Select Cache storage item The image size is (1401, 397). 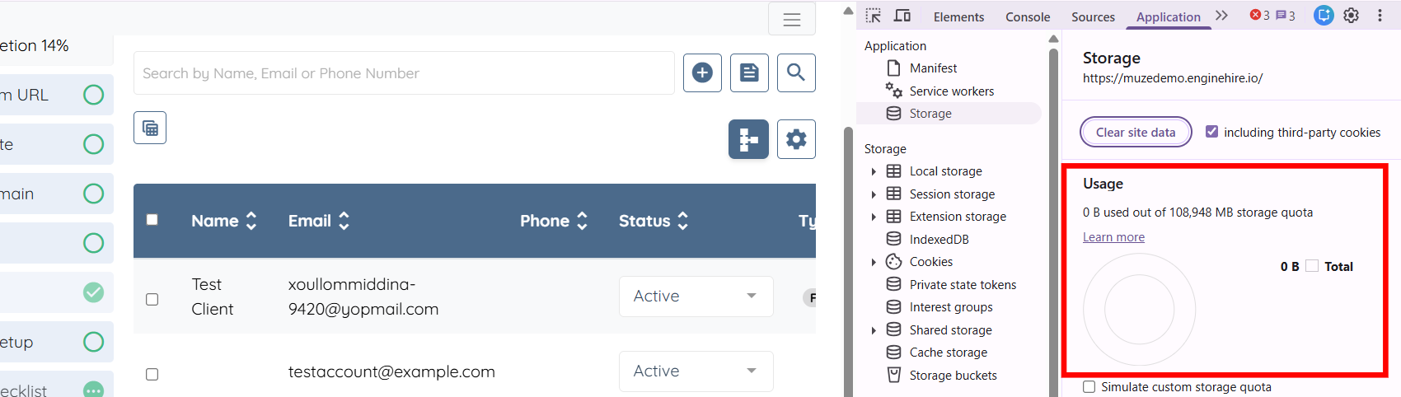pyautogui.click(x=948, y=353)
